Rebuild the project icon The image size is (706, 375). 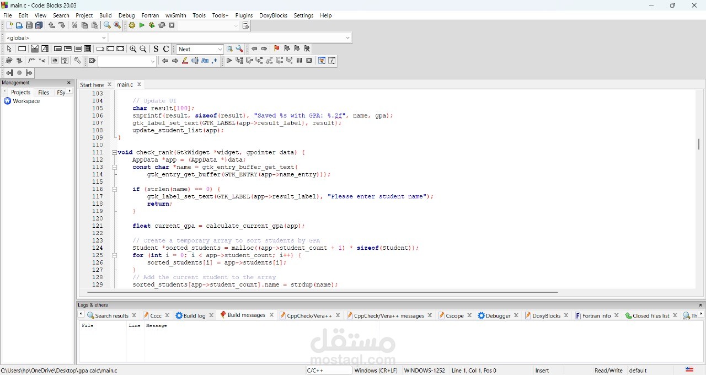[162, 25]
